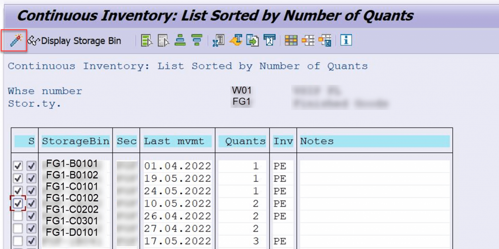Select storage bin FG1-C0202

click(72, 209)
